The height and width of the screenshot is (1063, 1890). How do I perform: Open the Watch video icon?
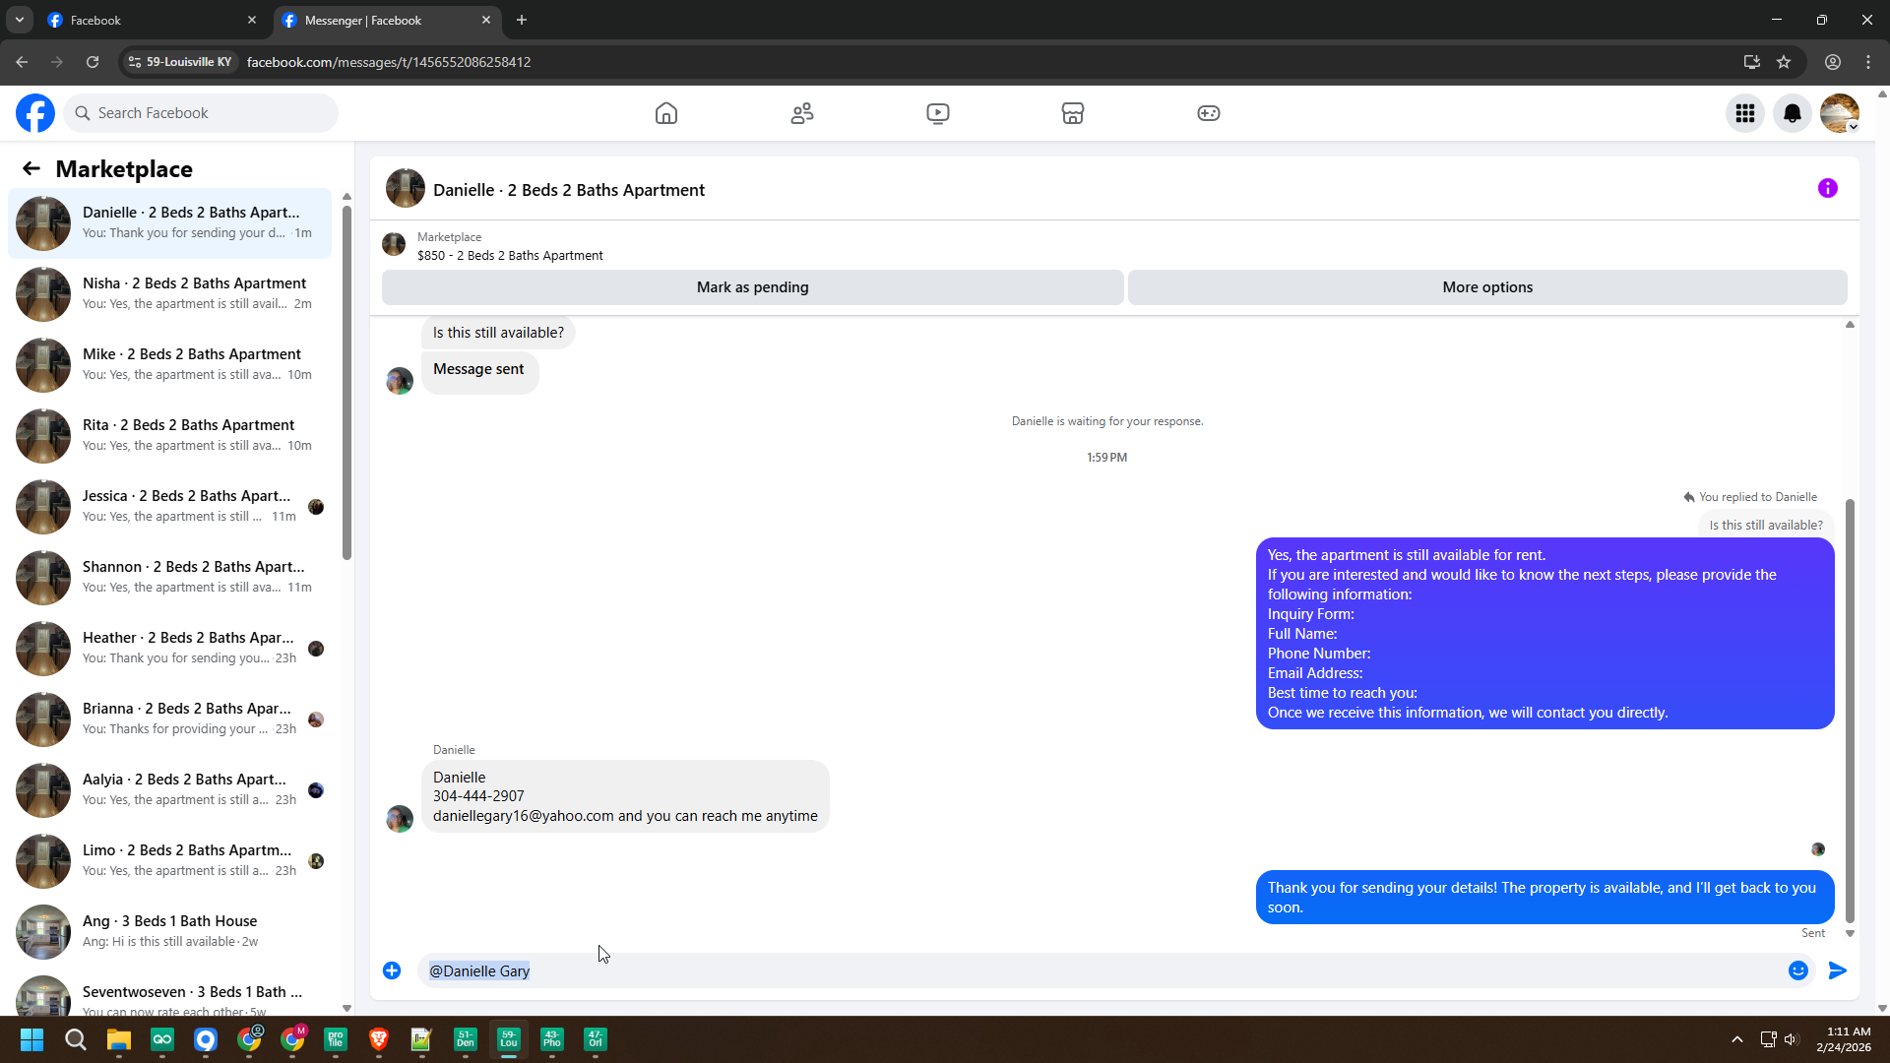click(x=938, y=113)
